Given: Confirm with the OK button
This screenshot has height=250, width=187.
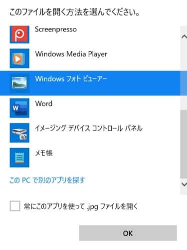Looking at the screenshot, I should tap(128, 233).
